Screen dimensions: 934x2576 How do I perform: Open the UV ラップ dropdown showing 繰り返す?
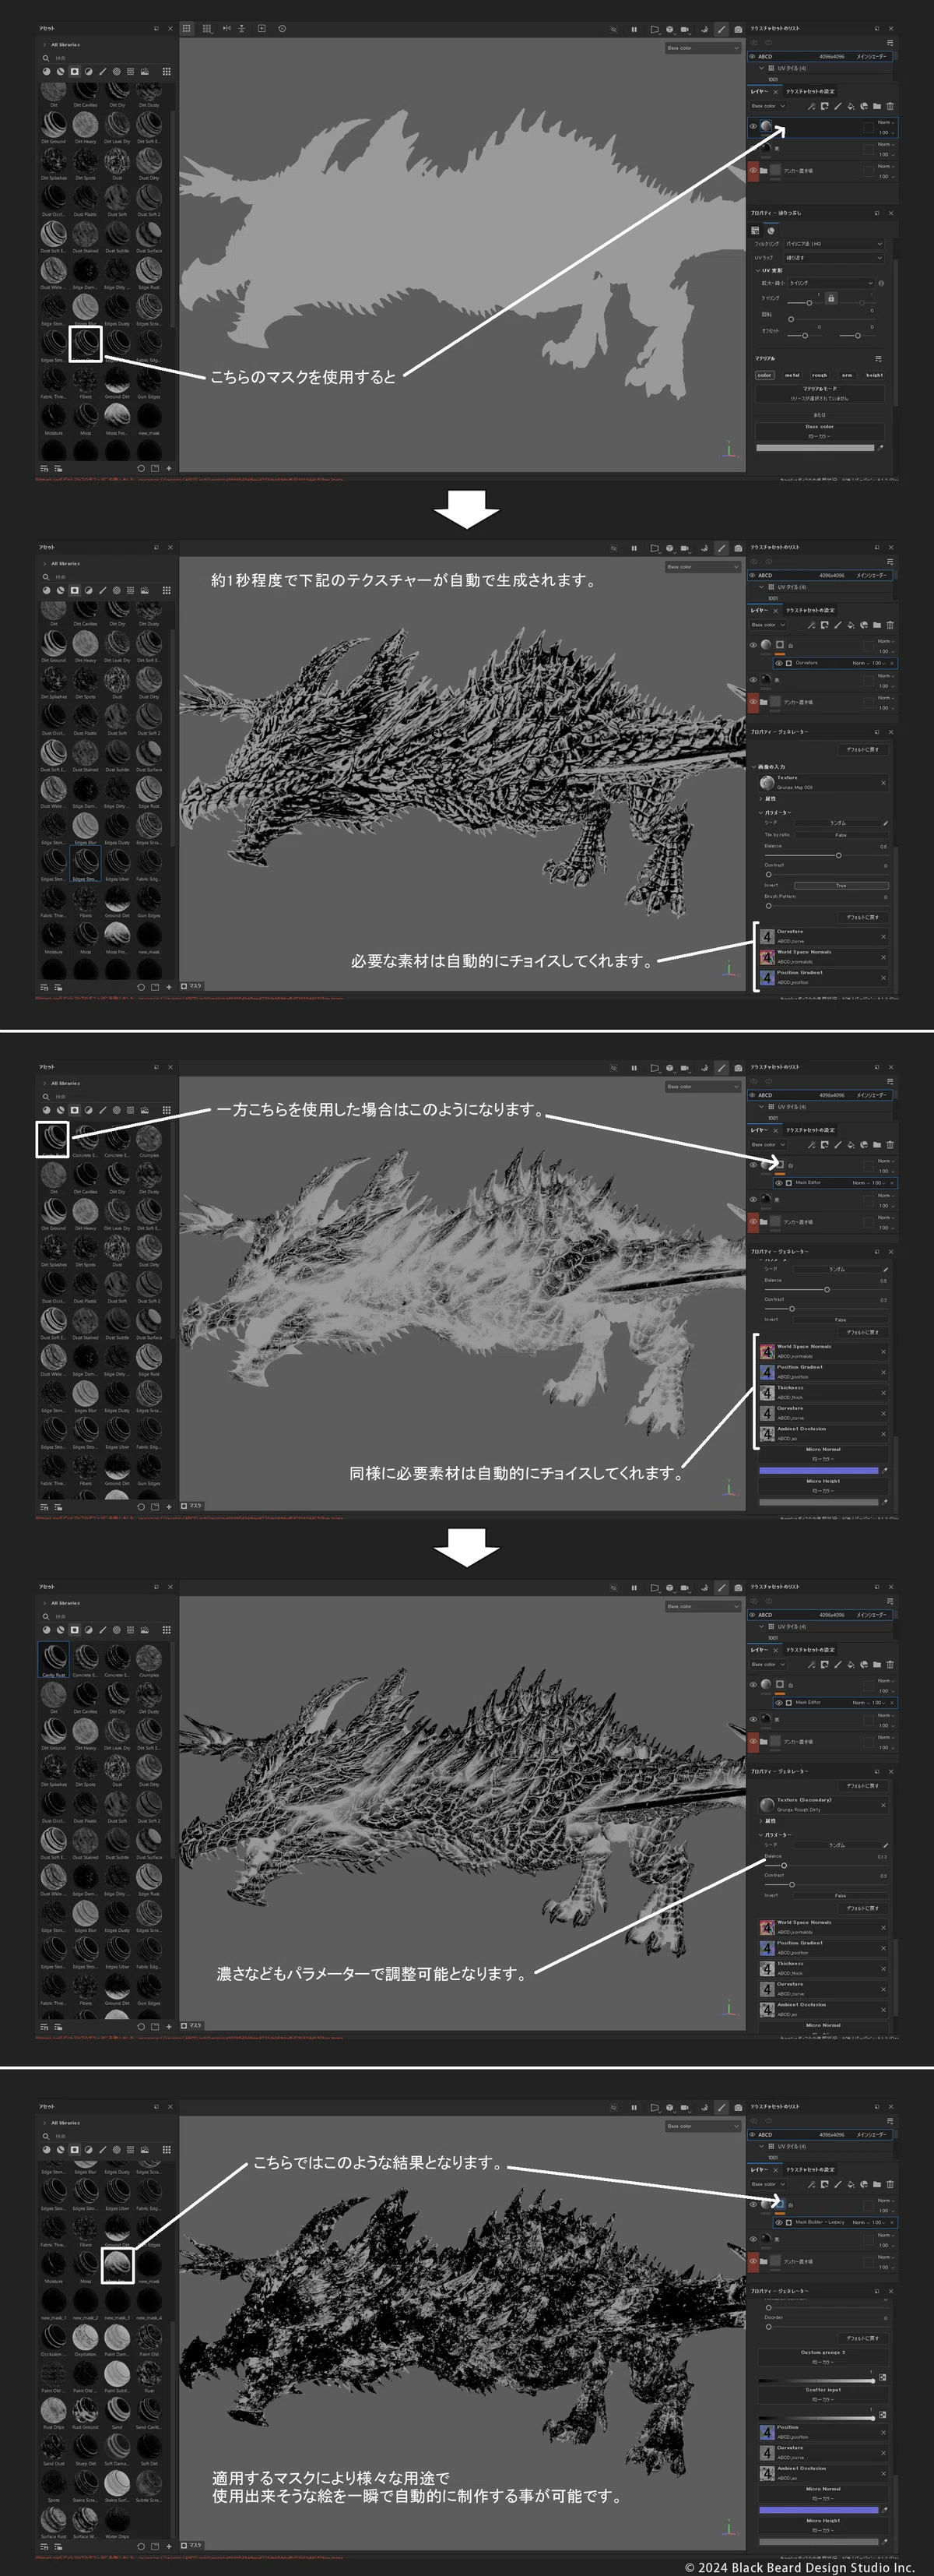(834, 258)
